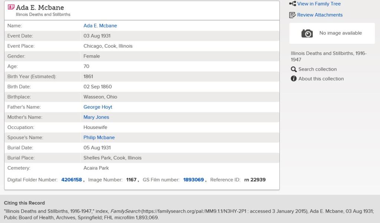Open mother Mary Jones's record link

click(96, 117)
